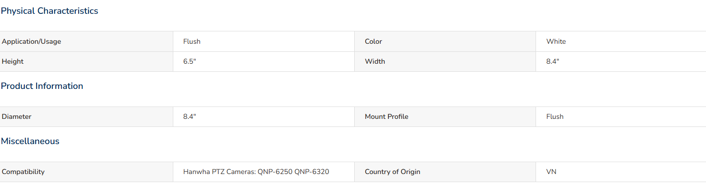Click the Flush value beside Application/Usage
This screenshot has height=184, width=706.
[192, 41]
